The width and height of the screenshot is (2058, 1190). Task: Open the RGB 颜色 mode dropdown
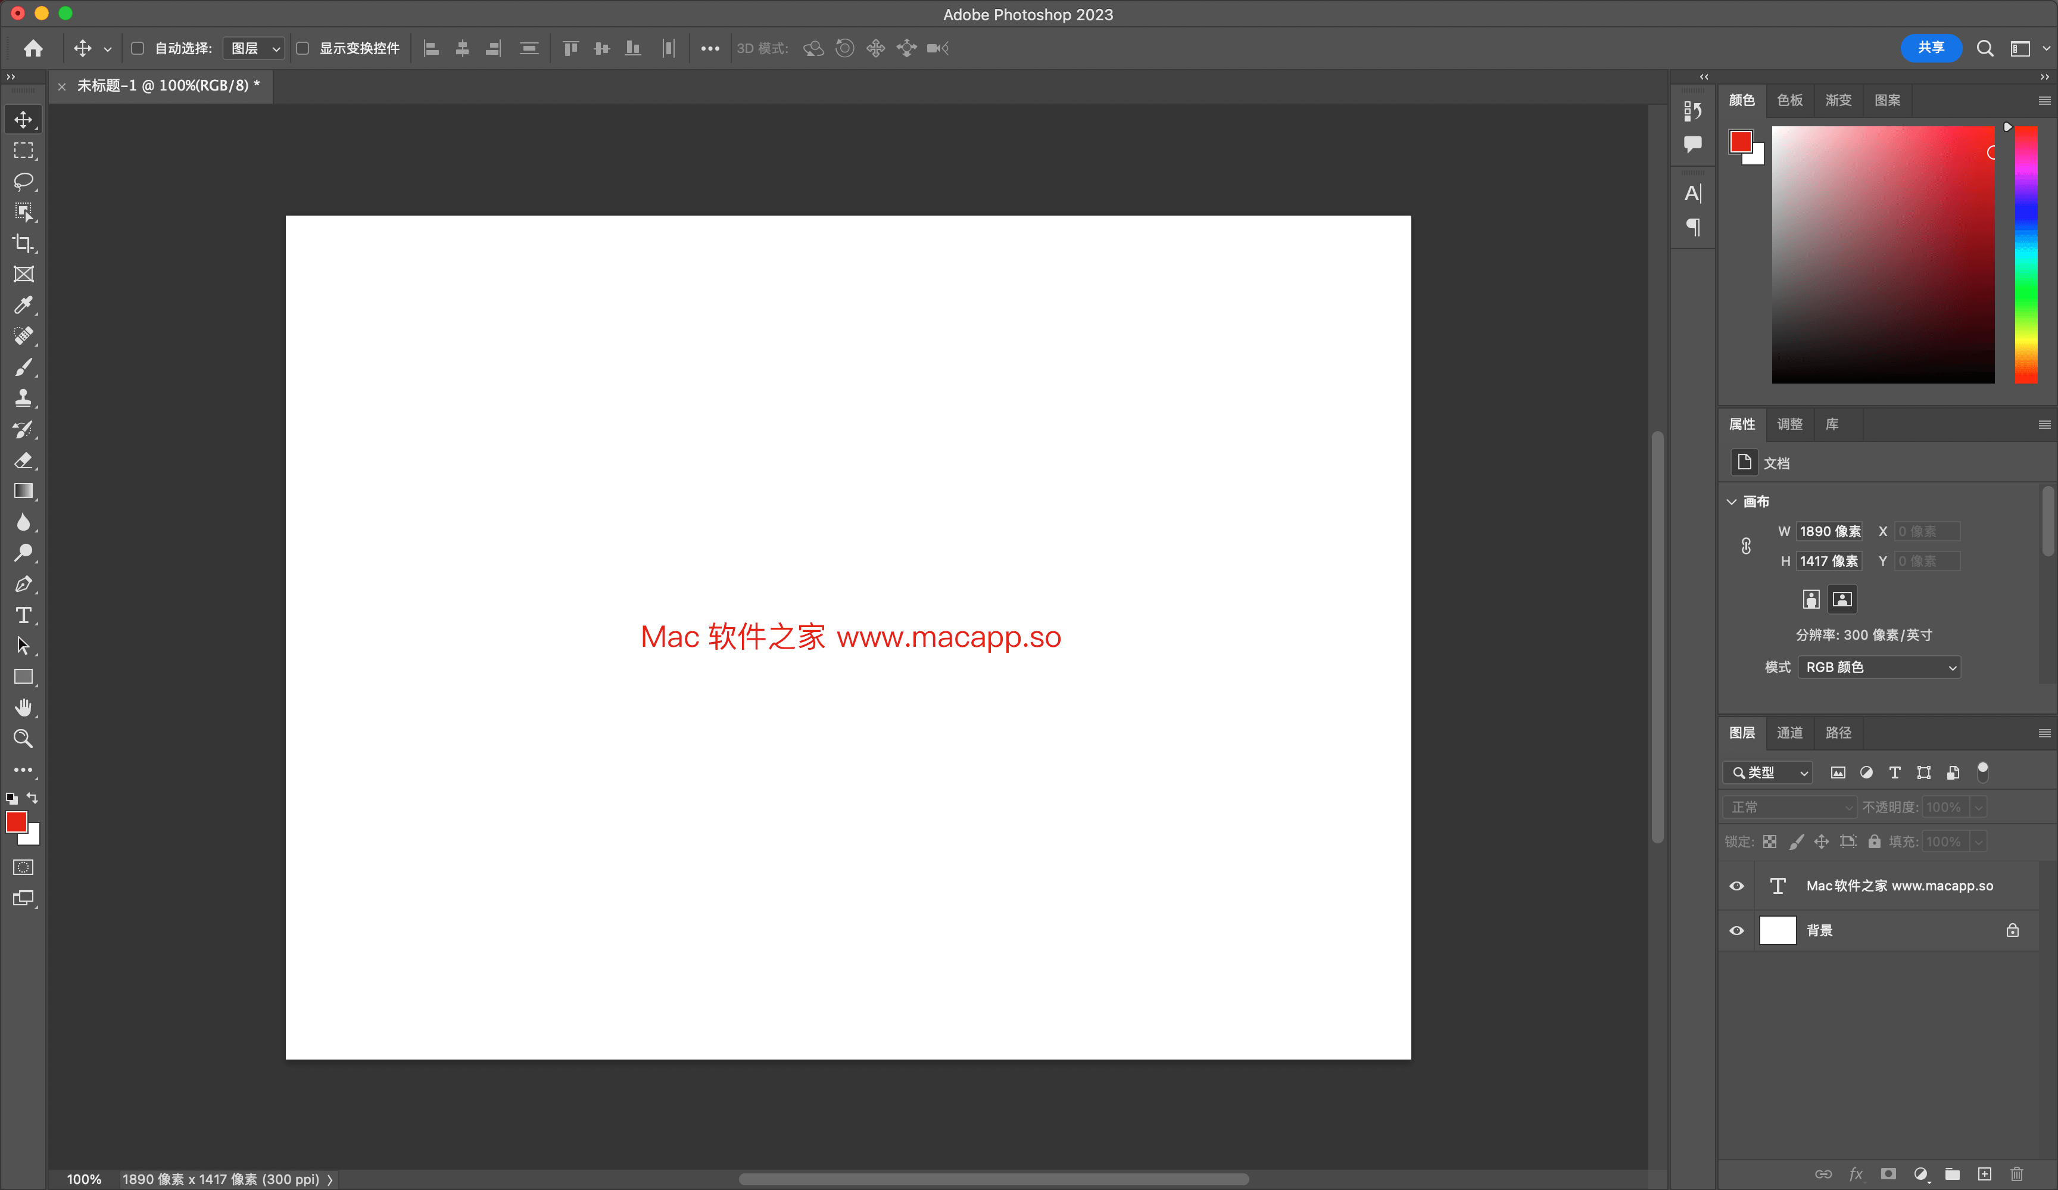[1878, 667]
